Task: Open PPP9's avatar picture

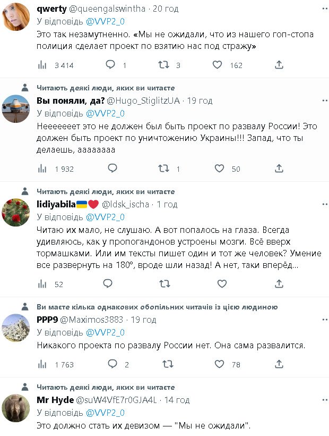Action: tap(16, 327)
